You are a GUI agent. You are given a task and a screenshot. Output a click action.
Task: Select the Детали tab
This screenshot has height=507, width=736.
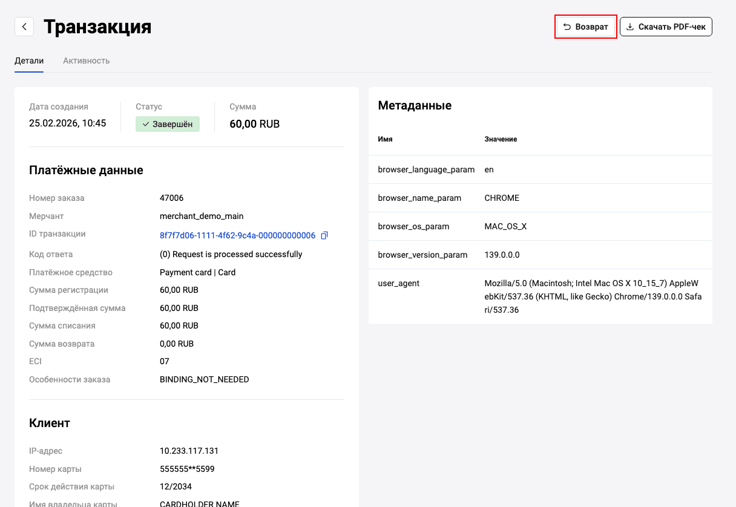[x=29, y=61]
